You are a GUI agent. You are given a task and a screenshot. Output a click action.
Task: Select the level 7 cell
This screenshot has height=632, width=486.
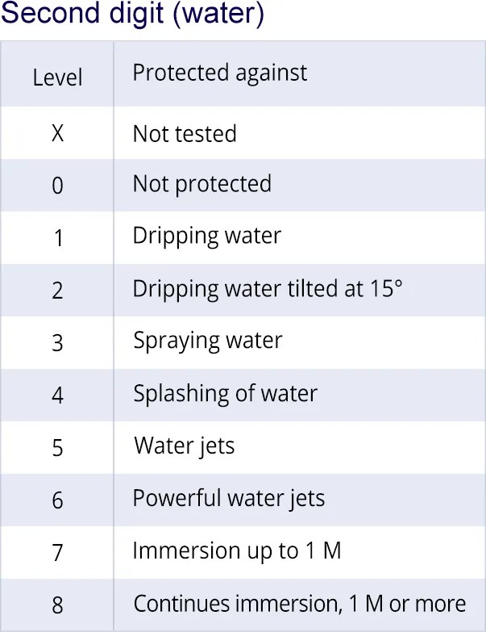pyautogui.click(x=57, y=552)
